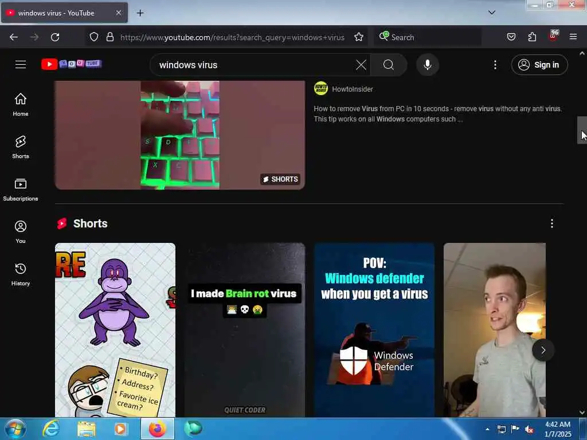Viewport: 587px width, 440px height.
Task: Expand the list all tabs arrow
Action: pos(492,13)
